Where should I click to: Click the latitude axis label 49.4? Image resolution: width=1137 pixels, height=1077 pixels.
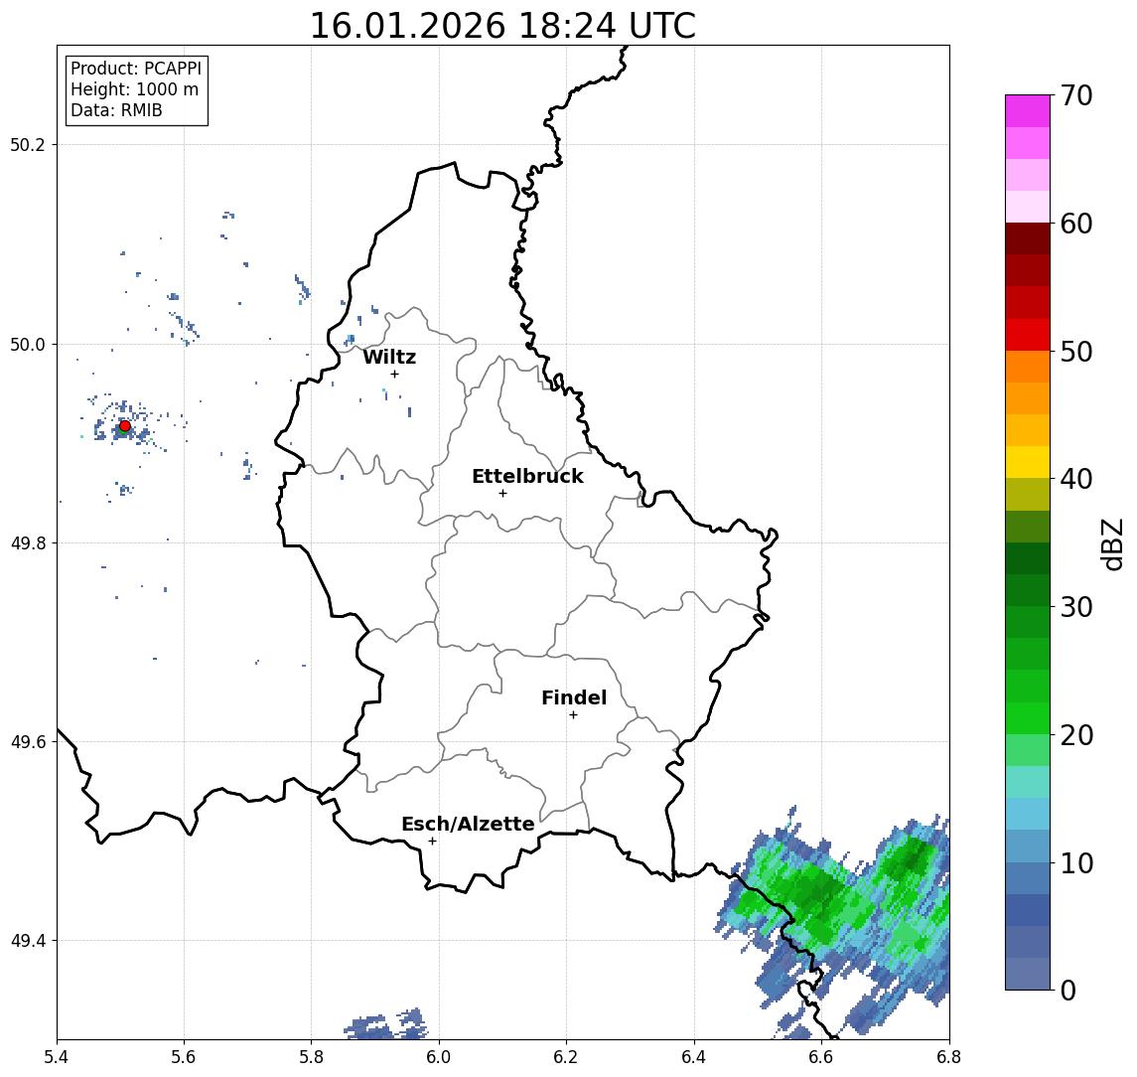point(28,941)
